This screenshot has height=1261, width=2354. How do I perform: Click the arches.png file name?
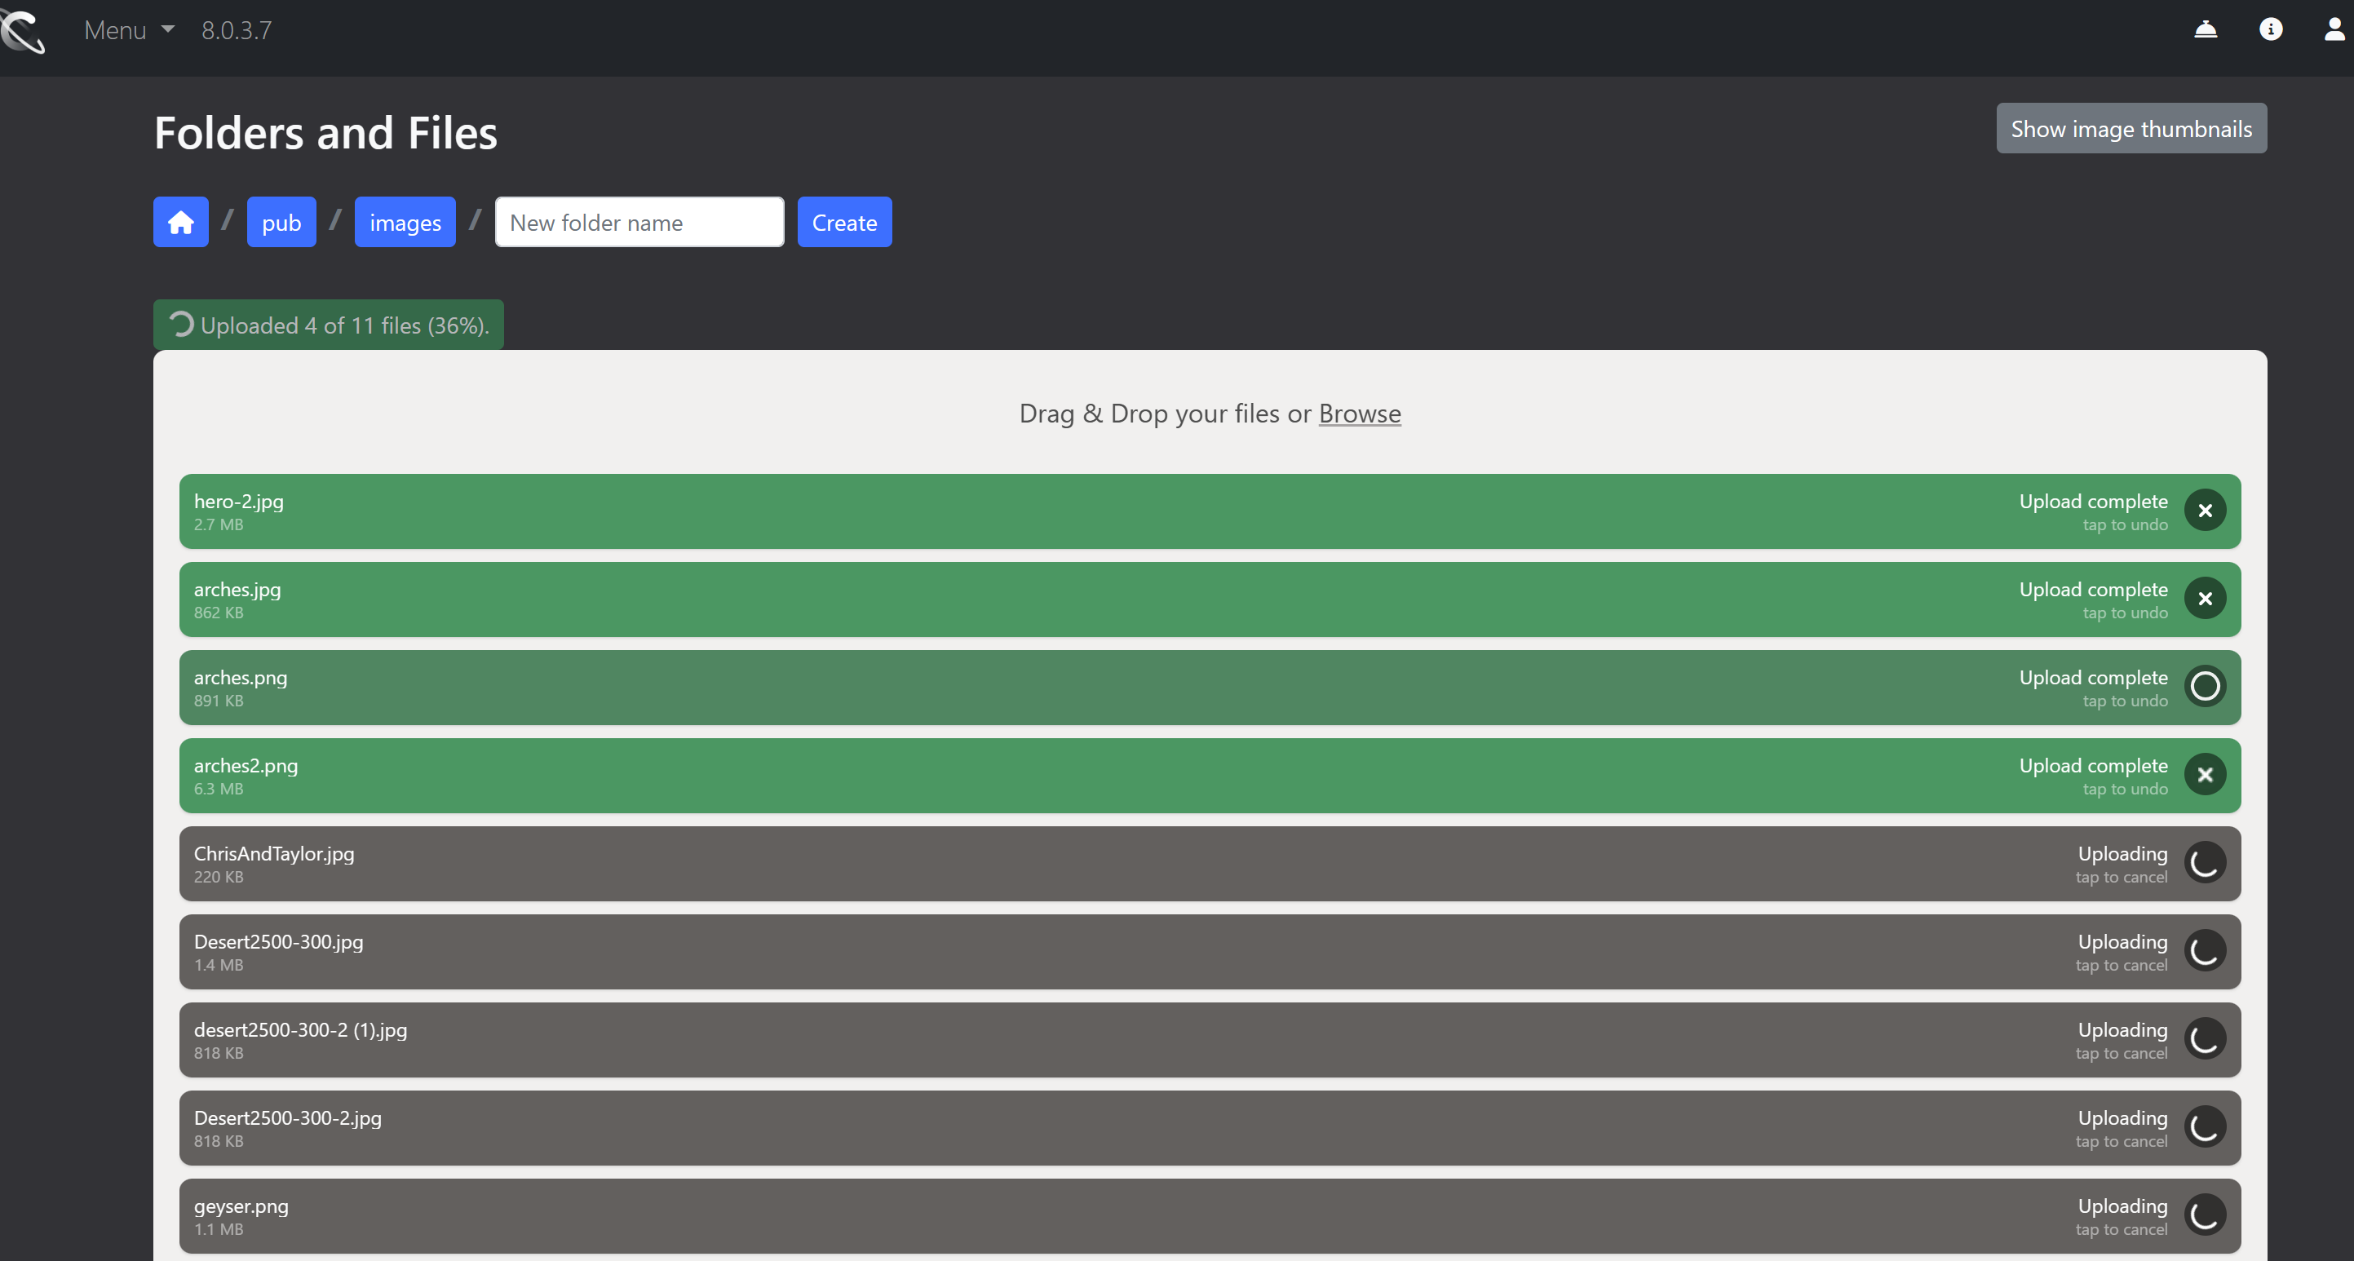[241, 677]
